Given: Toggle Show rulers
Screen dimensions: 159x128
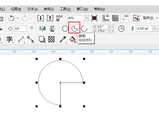Looking at the screenshot, I should [106, 18].
